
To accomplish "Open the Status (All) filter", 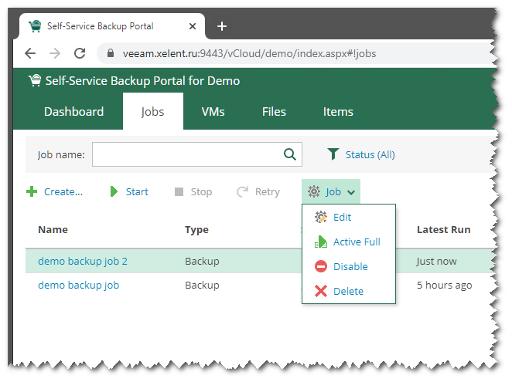I will (370, 154).
